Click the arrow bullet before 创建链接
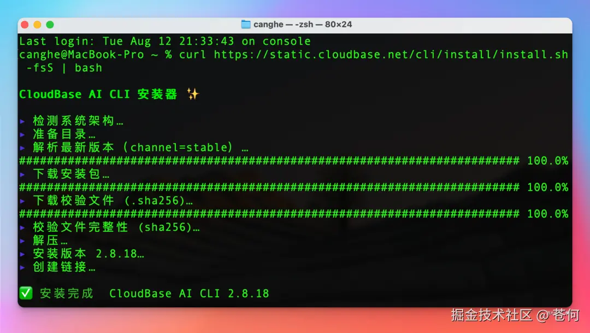Screen dimensions: 590x333 pyautogui.click(x=22, y=267)
